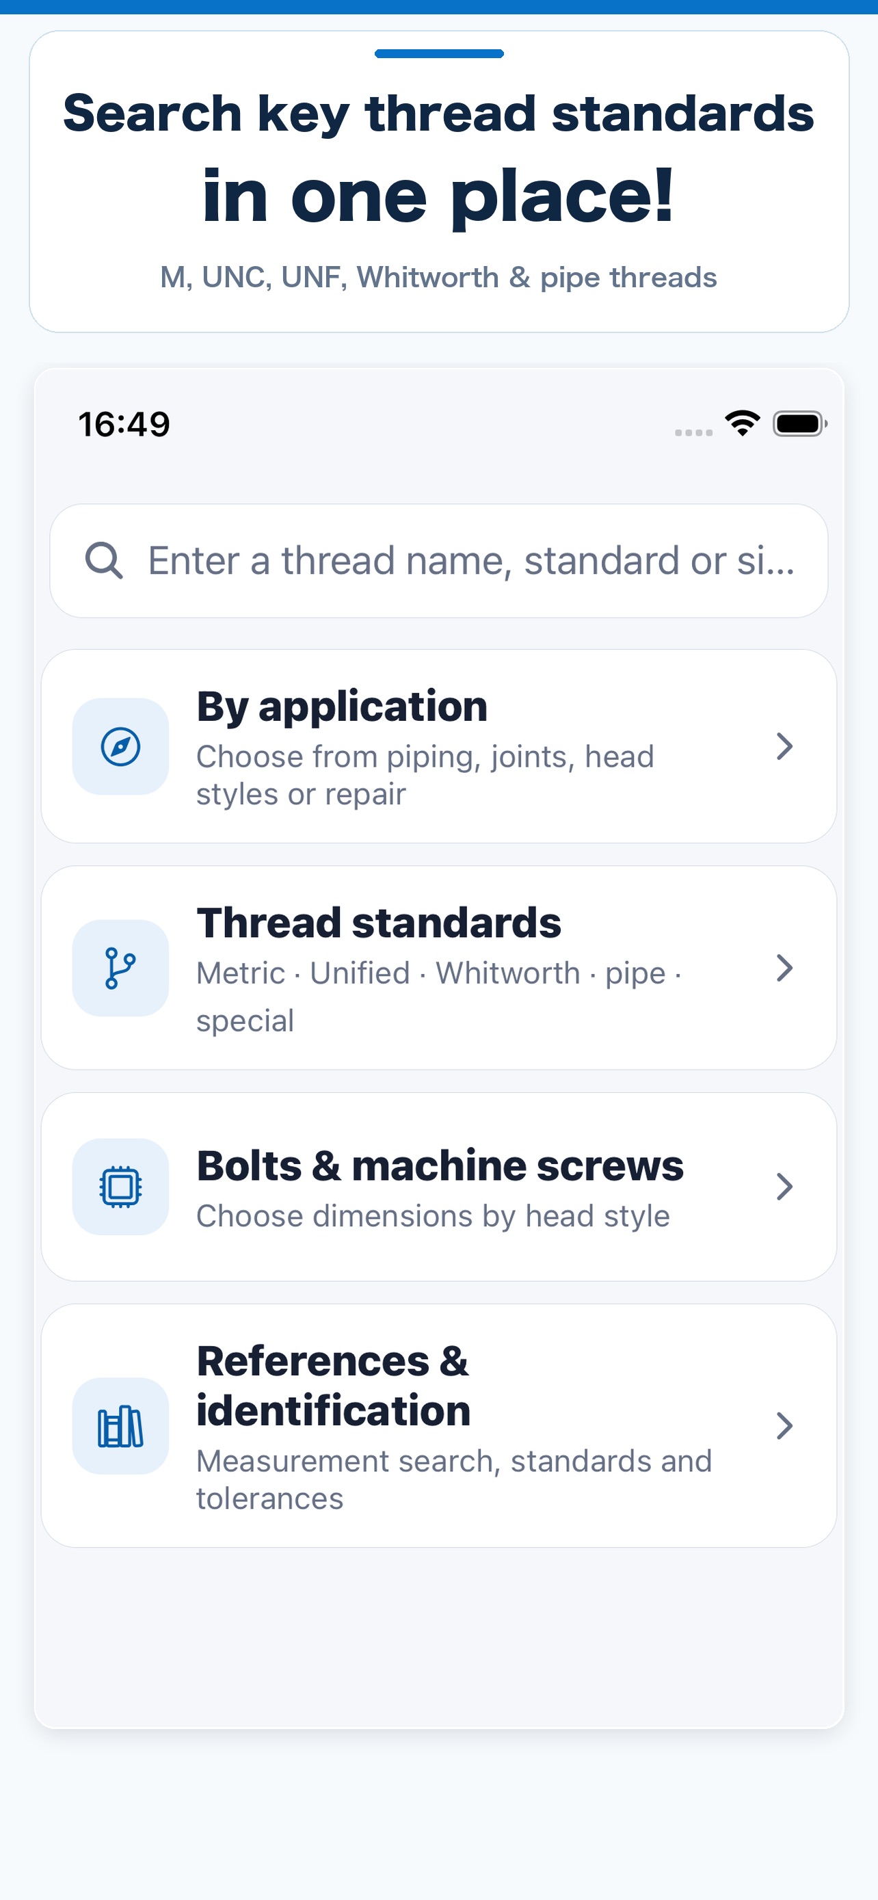This screenshot has width=878, height=1900.
Task: Expand By application using its chevron
Action: coord(784,746)
